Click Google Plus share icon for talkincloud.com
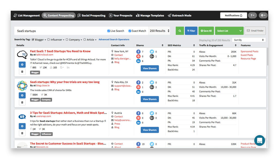The image size is (279, 159). click(x=152, y=56)
